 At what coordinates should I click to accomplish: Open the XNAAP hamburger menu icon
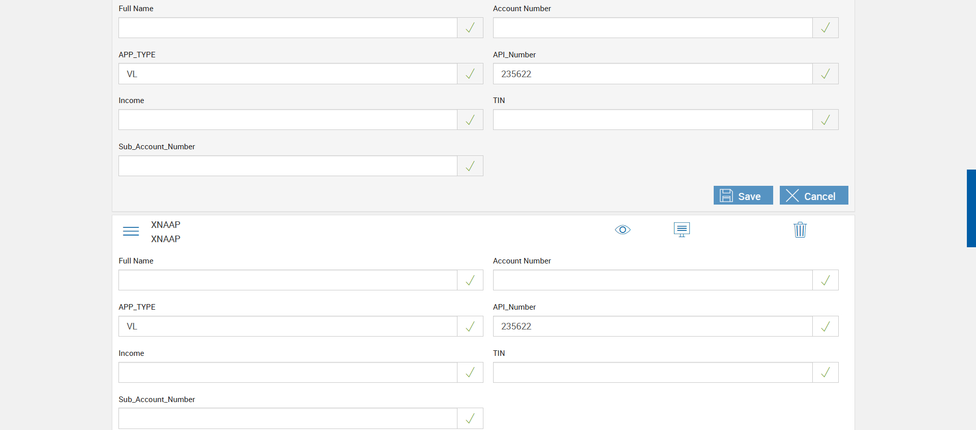pos(131,231)
